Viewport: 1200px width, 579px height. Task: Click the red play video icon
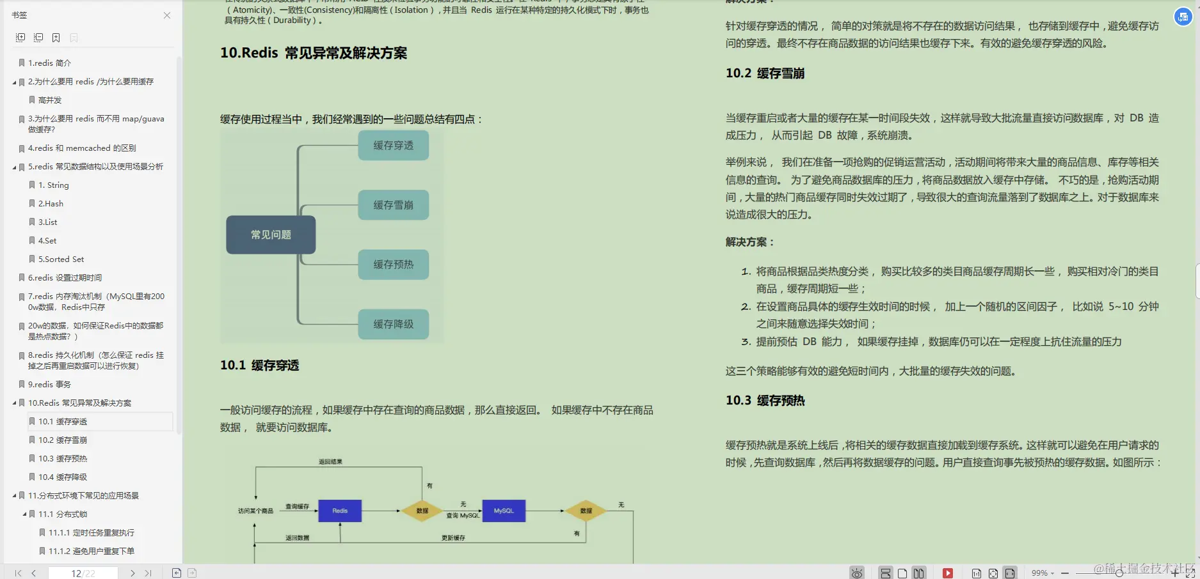coord(948,573)
